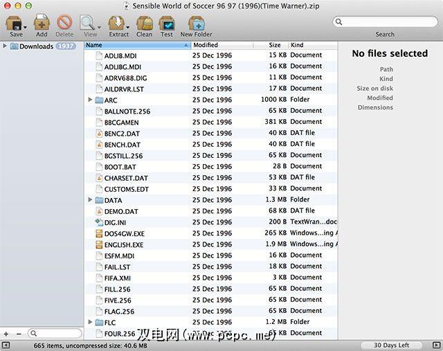Viewport: 443px width, 351px height.
Task: Click the FIFA.XMI document icon
Action: click(99, 278)
